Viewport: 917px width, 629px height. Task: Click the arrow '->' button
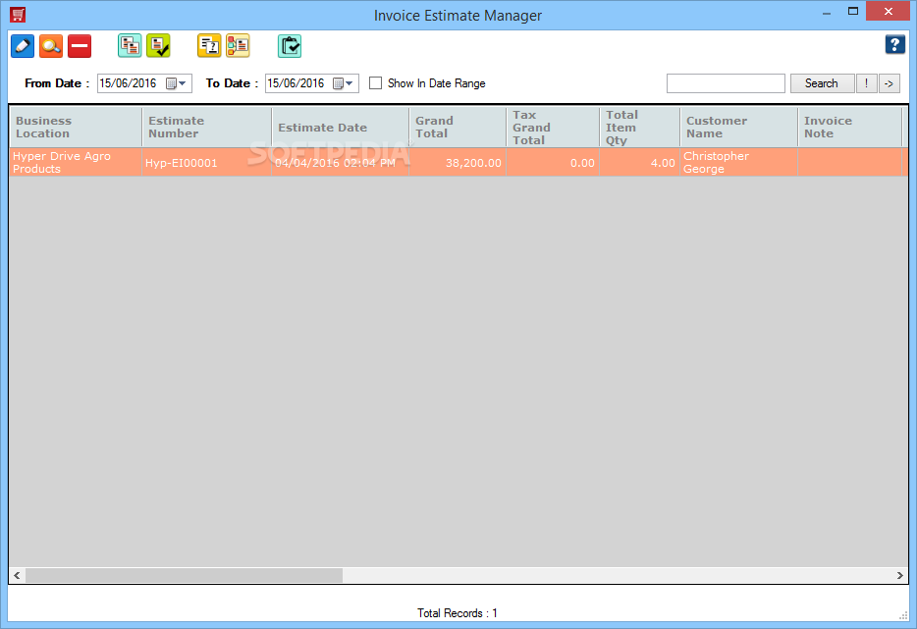889,83
